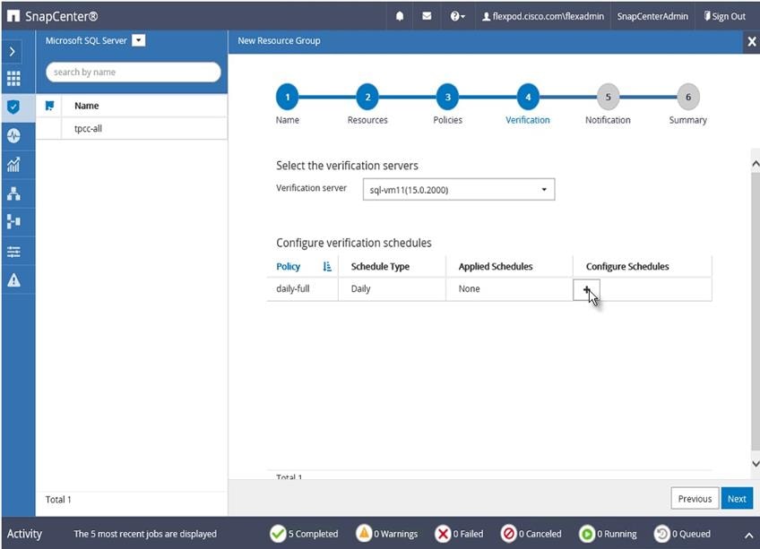
Task: Click the scrollbar up arrow in wizard panel
Action: click(x=756, y=164)
